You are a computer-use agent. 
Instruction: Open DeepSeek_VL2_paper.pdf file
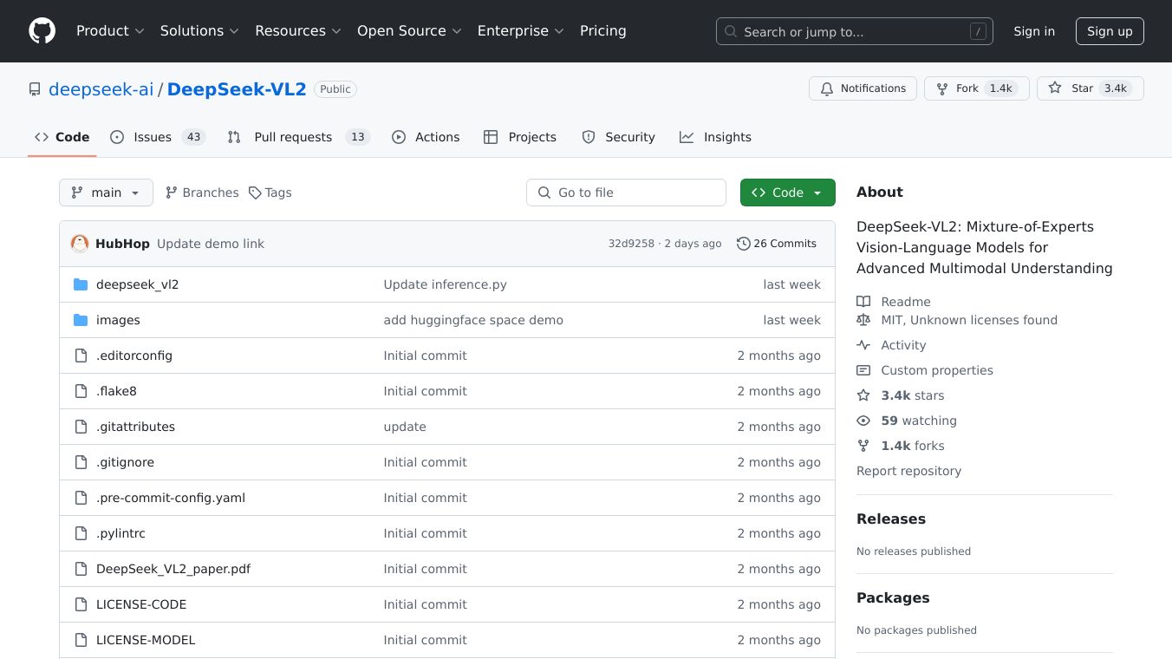pyautogui.click(x=173, y=569)
